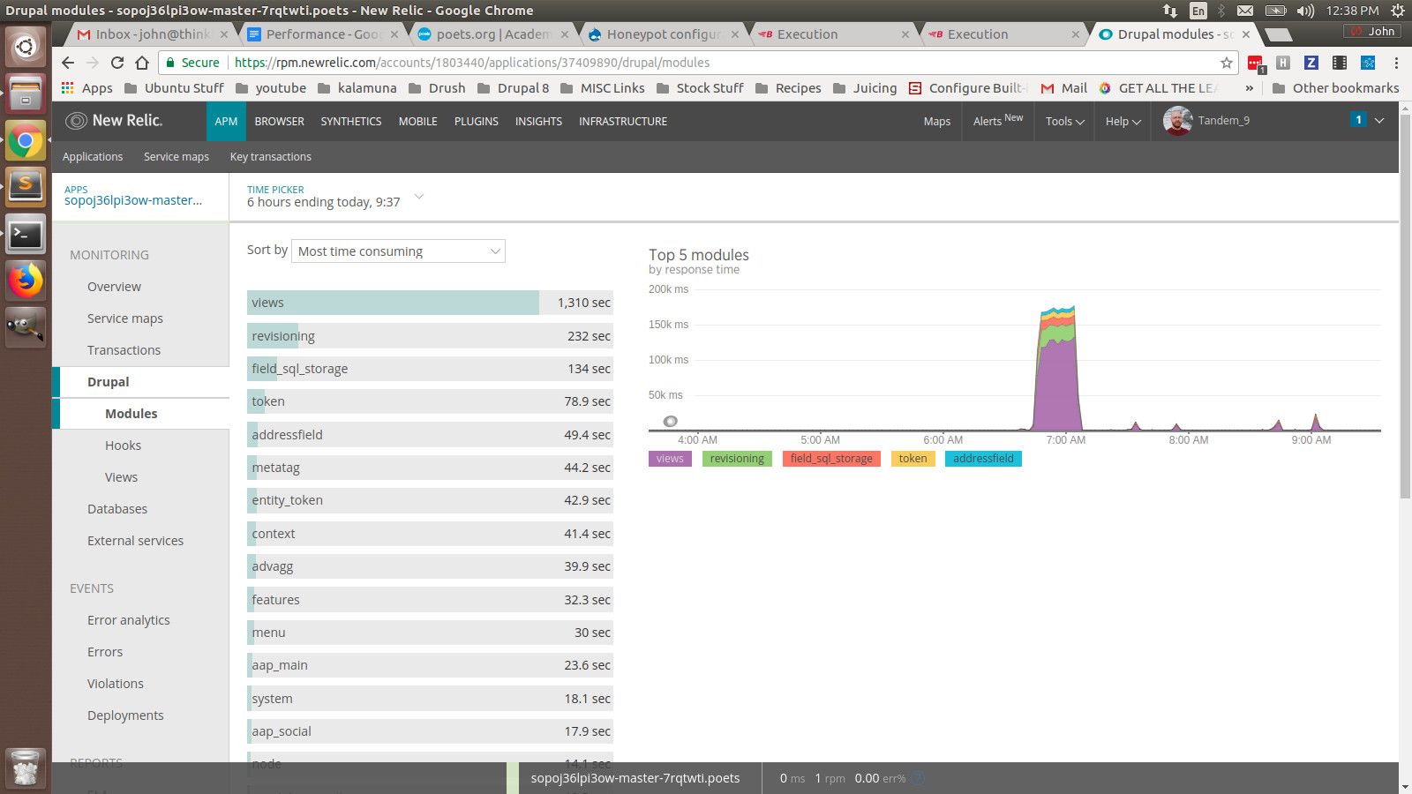This screenshot has width=1412, height=794.
Task: Expand the time picker dropdown
Action: point(419,197)
